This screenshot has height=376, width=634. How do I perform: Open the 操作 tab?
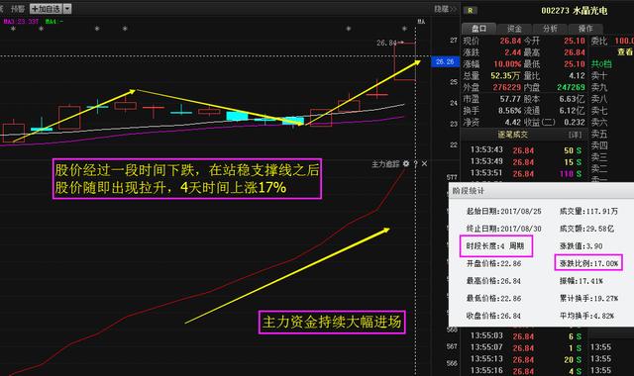585,29
